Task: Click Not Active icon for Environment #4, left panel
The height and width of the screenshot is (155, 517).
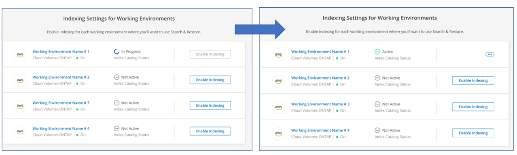Action: [117, 129]
